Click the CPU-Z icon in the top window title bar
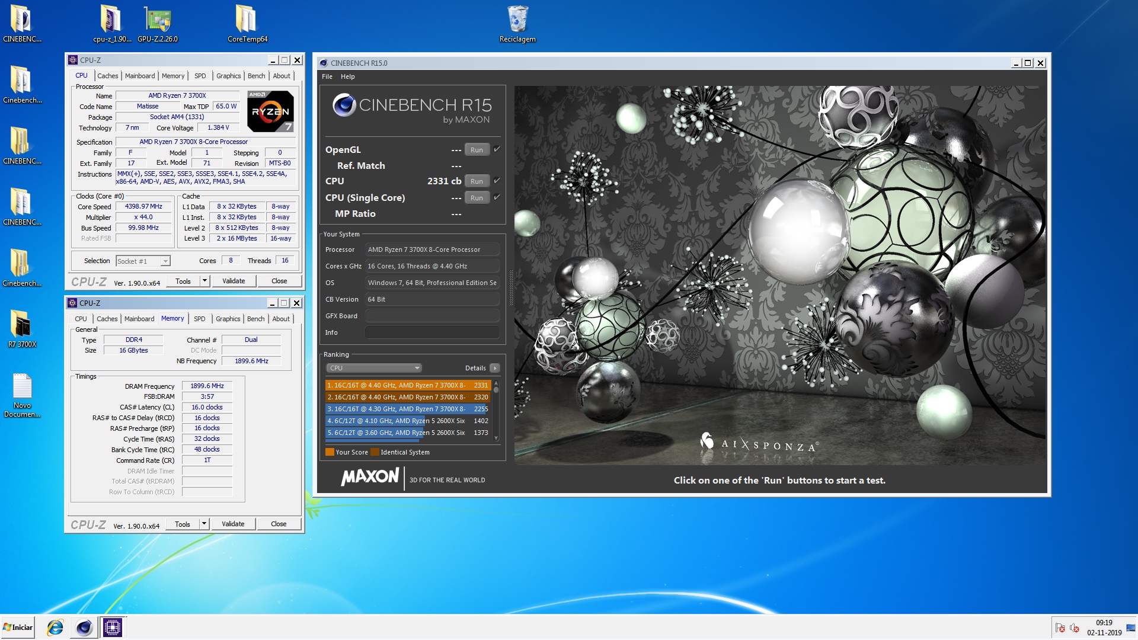Screen dimensions: 1138x640 tap(73, 60)
